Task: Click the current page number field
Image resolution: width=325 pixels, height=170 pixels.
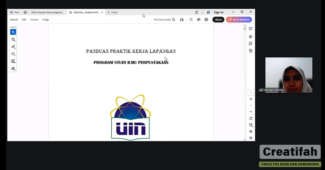Action: 251,93
